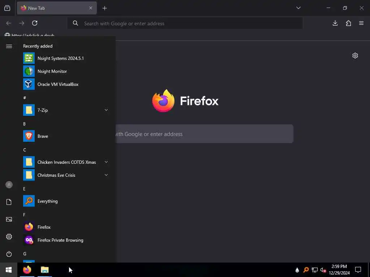Open the water drop tray icon
The height and width of the screenshot is (277, 370).
297,270
